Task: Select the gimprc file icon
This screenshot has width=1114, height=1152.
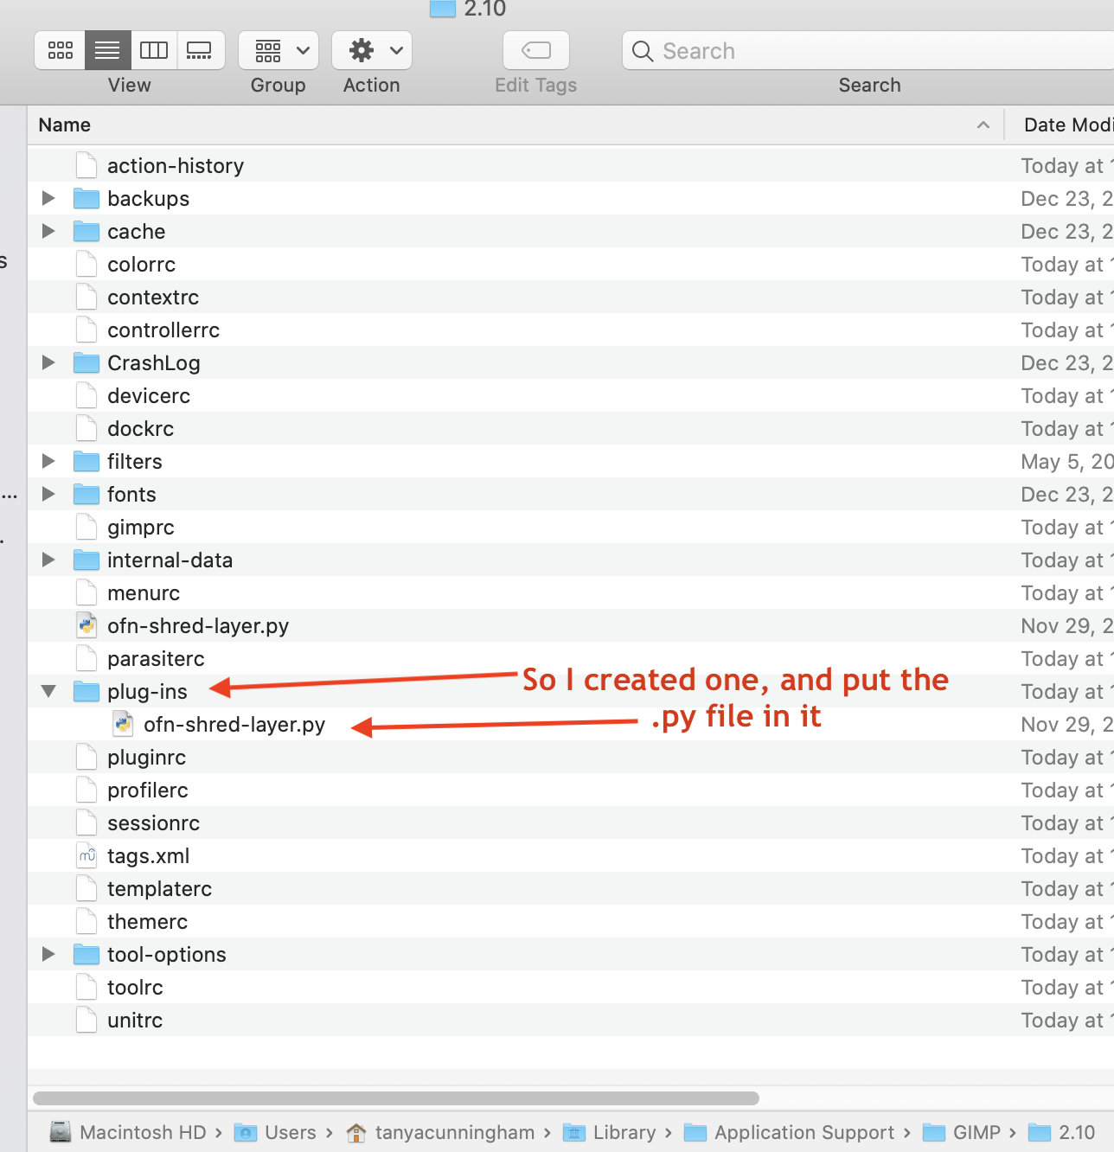Action: 86,527
